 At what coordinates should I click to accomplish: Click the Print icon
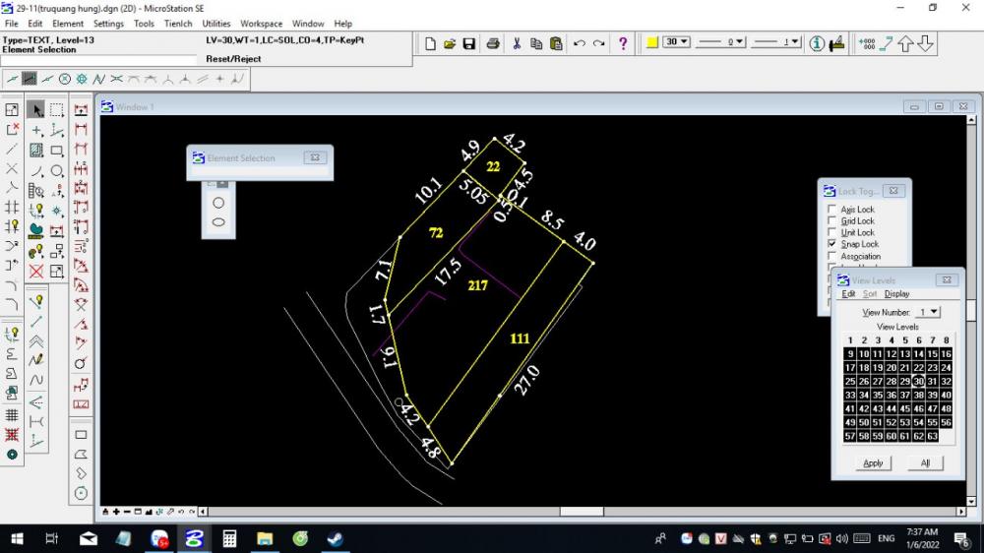click(x=493, y=43)
